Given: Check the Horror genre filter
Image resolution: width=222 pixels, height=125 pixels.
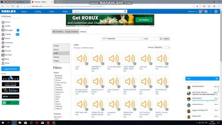Looking at the screenshot, I should tap(55, 80).
